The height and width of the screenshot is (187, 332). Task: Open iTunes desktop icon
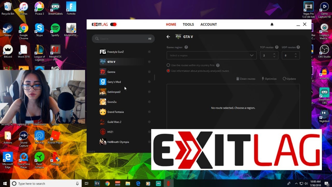23,9
